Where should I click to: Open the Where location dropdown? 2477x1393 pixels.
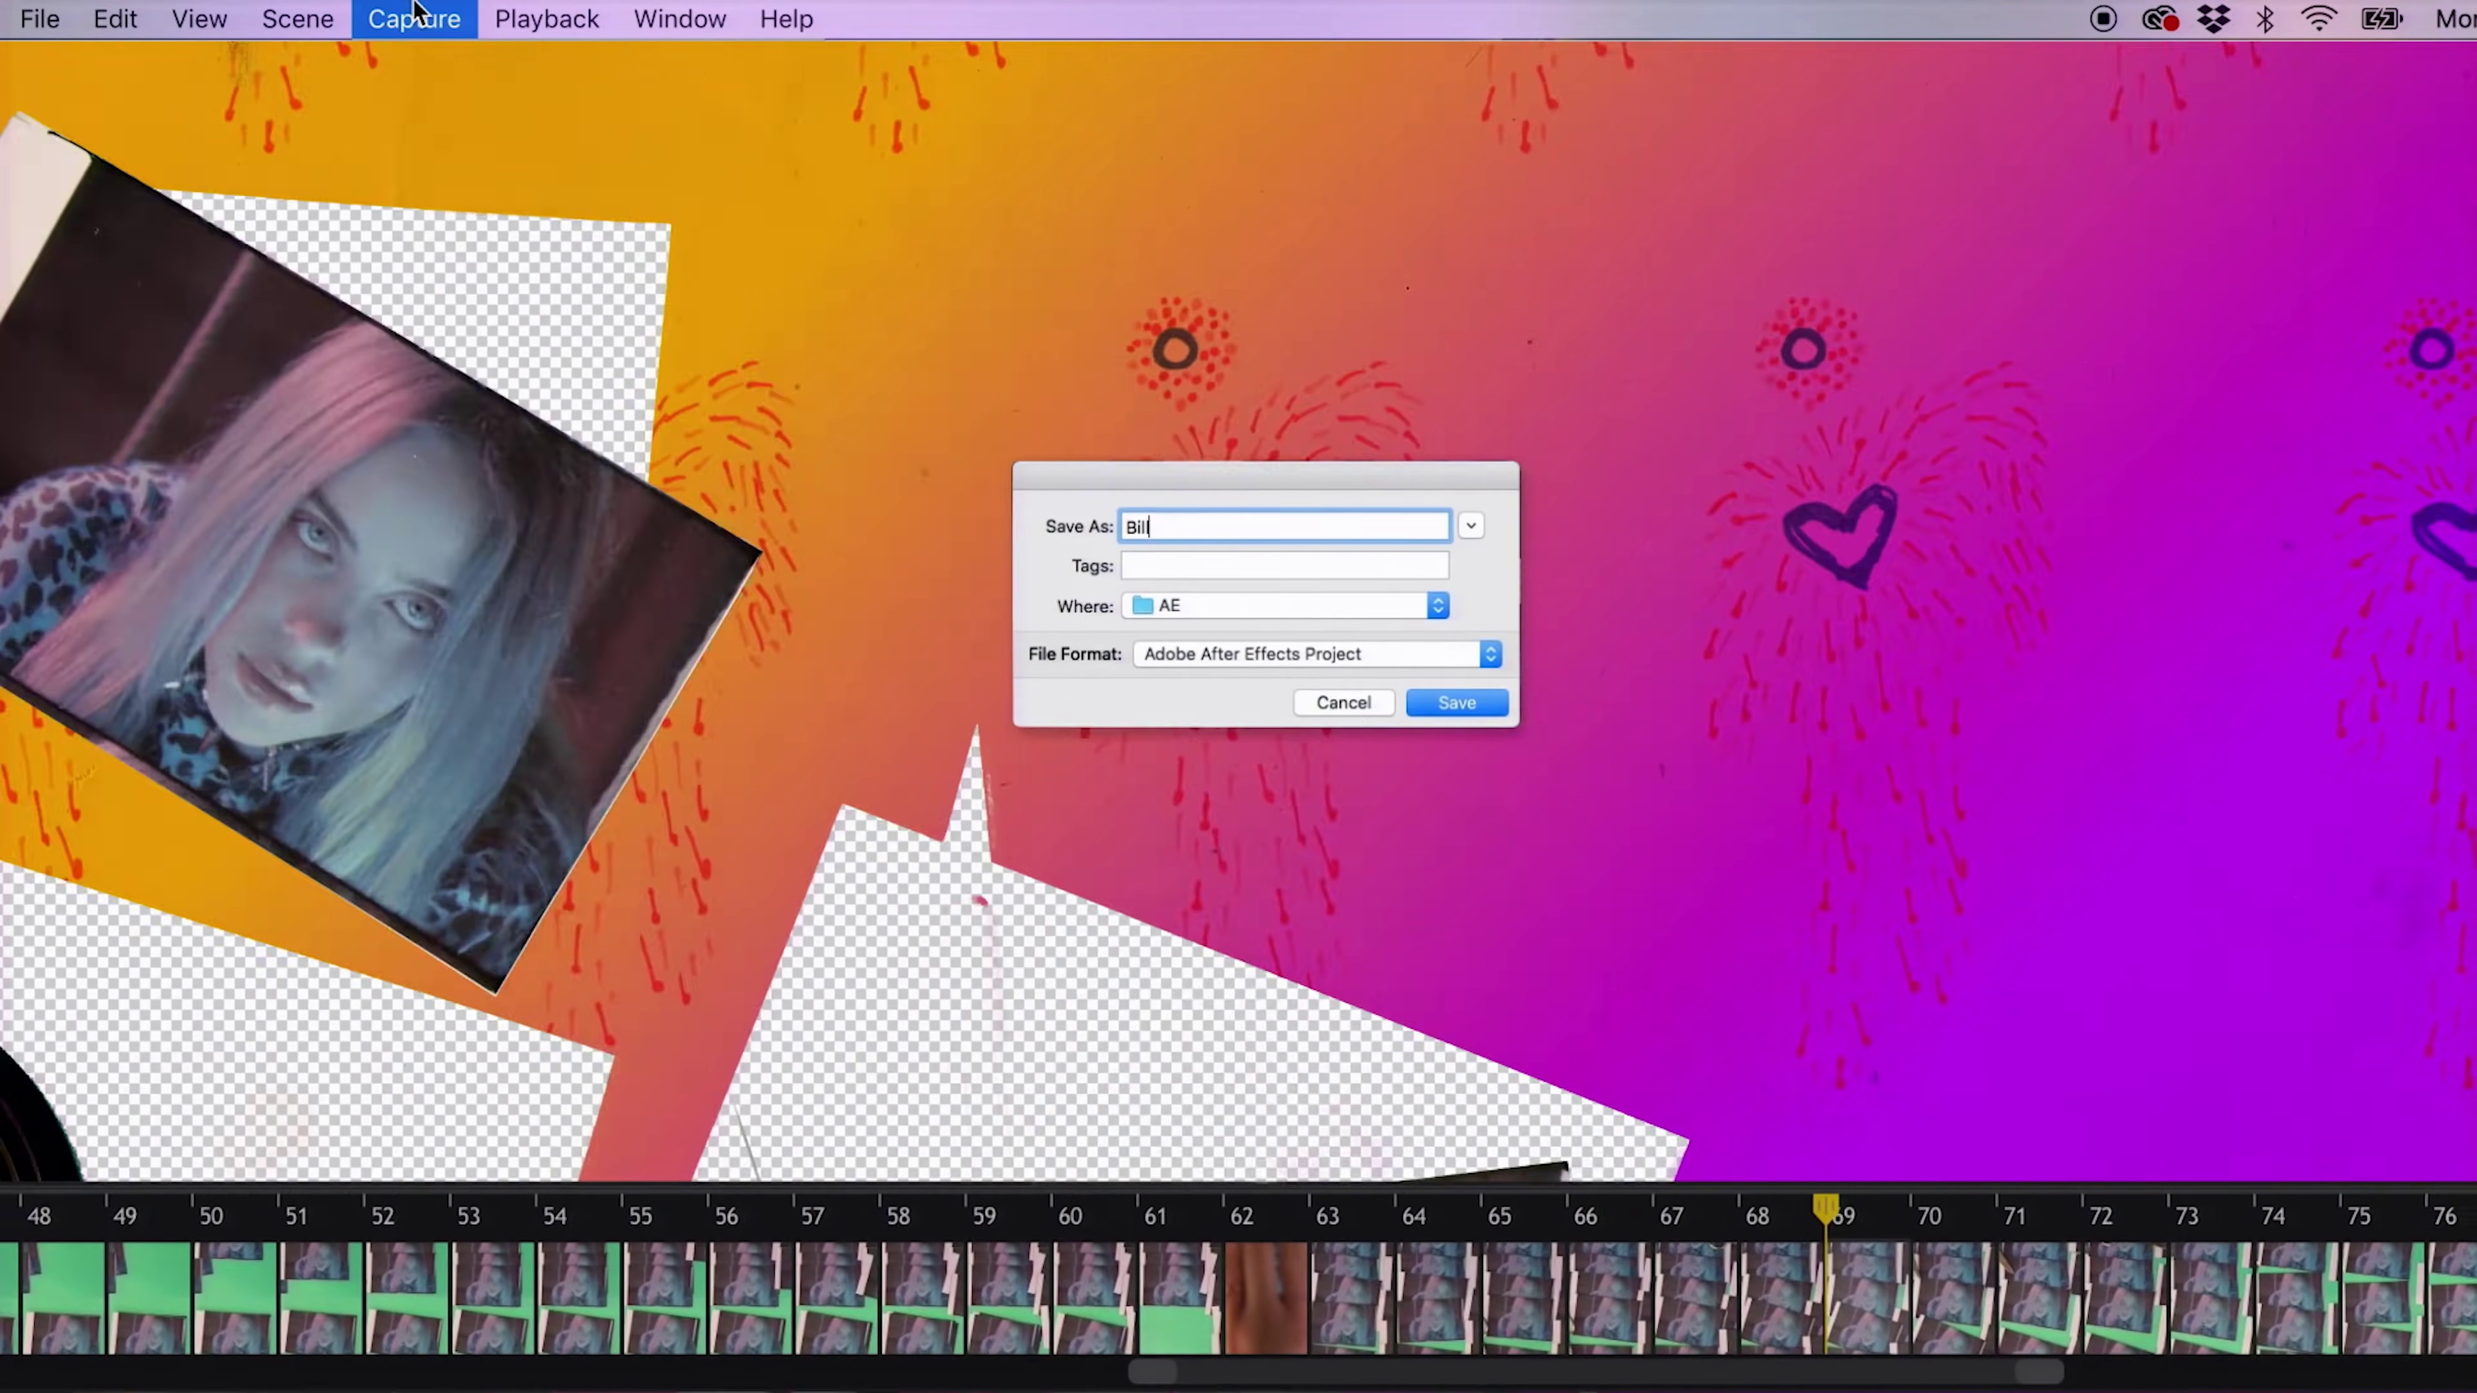[1438, 606]
